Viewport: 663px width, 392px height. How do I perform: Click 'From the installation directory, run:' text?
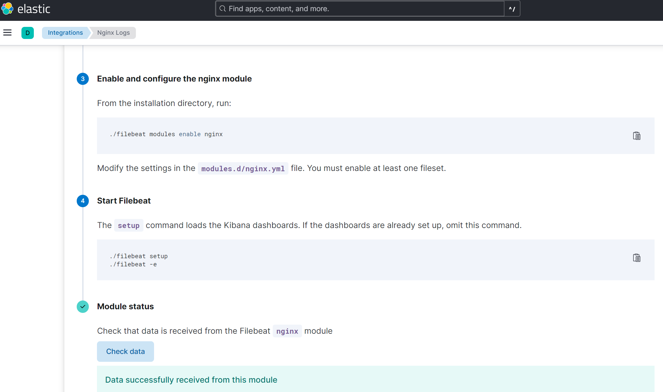[x=164, y=103]
